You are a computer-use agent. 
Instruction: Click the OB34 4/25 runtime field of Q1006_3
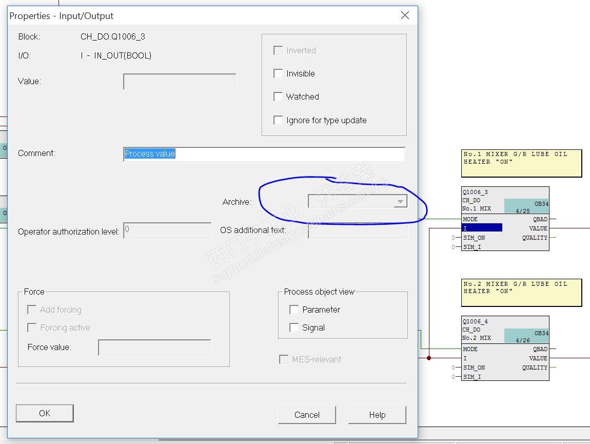click(526, 206)
